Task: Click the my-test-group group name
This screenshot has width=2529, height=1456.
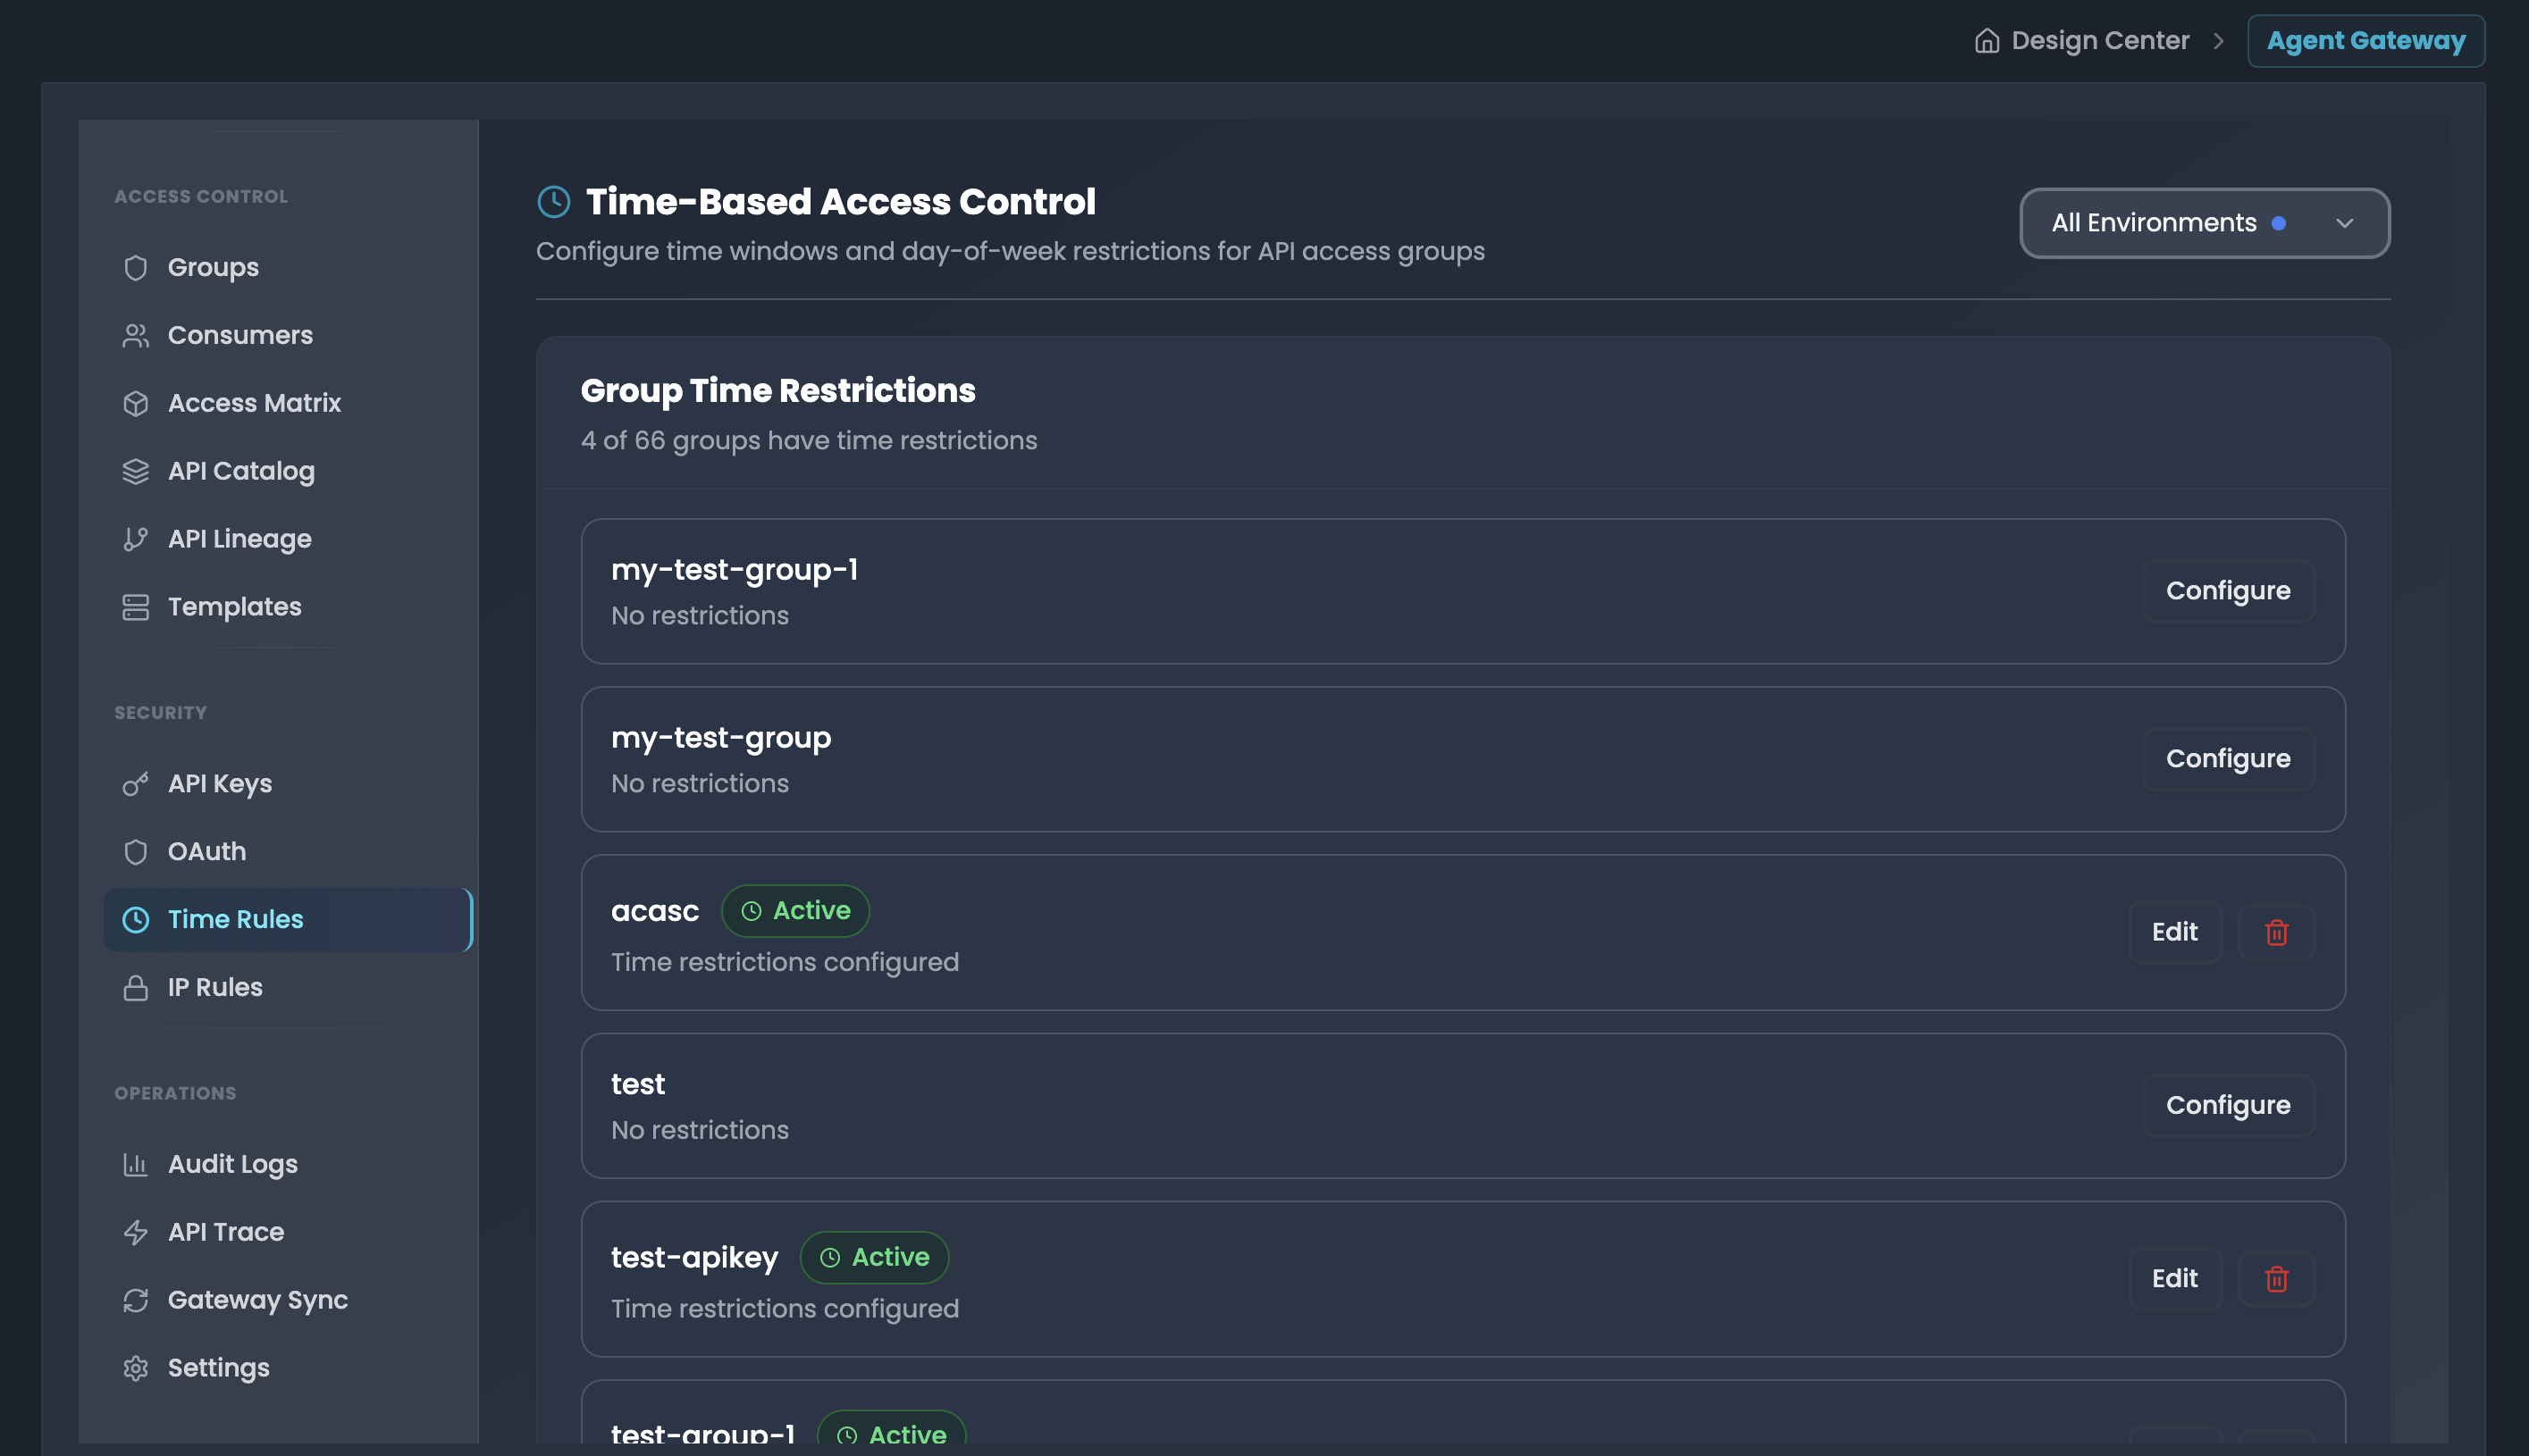Action: click(720, 738)
